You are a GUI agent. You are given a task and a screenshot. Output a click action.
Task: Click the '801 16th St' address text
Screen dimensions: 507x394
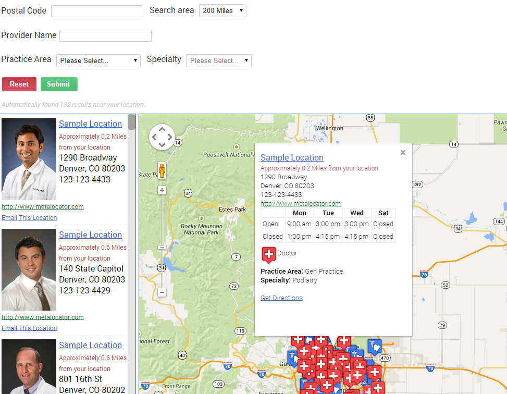[81, 379]
